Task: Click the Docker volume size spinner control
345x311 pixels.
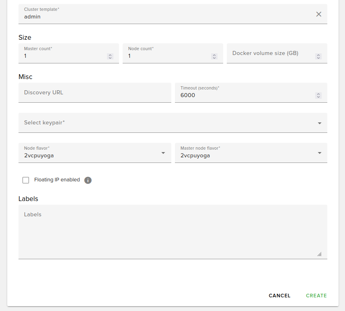Action: (x=318, y=56)
